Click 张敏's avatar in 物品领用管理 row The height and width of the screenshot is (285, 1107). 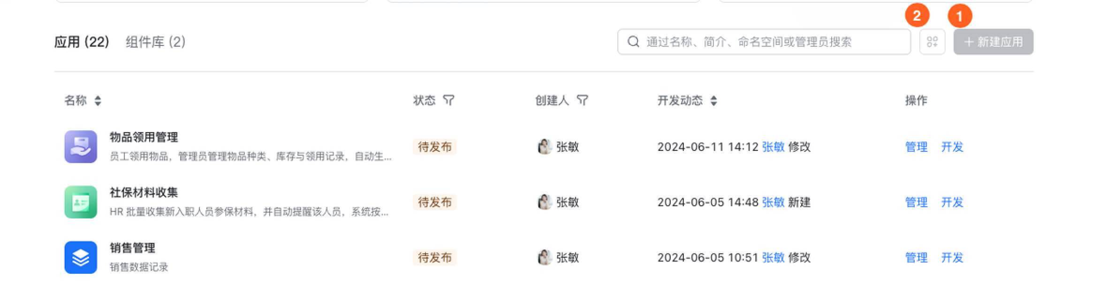coord(544,147)
